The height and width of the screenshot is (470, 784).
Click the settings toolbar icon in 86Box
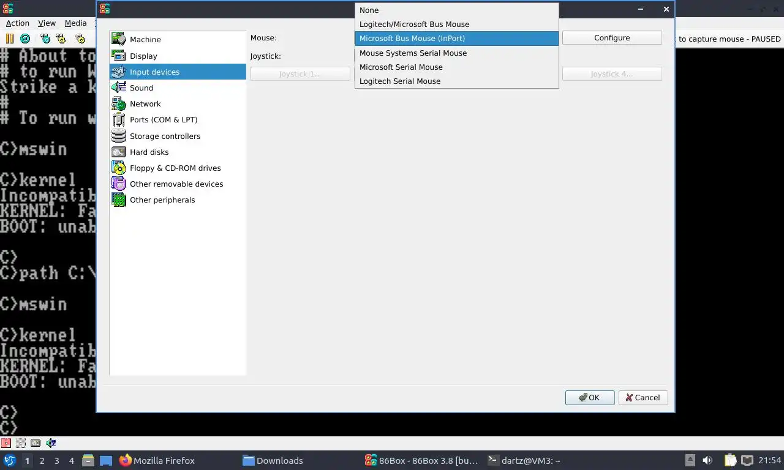[80, 39]
